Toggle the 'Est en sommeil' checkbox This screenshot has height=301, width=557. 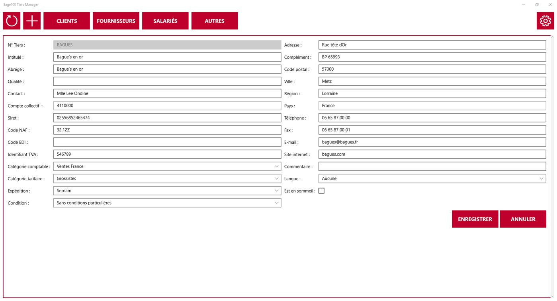pyautogui.click(x=321, y=190)
